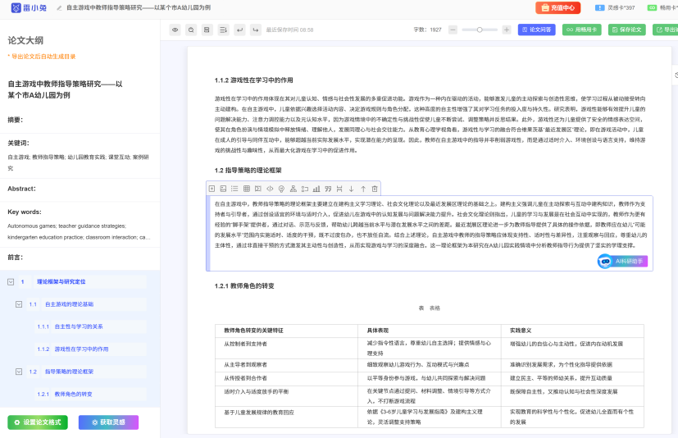Click the 字数: 1927 word count
This screenshot has width=678, height=438.
[x=427, y=30]
